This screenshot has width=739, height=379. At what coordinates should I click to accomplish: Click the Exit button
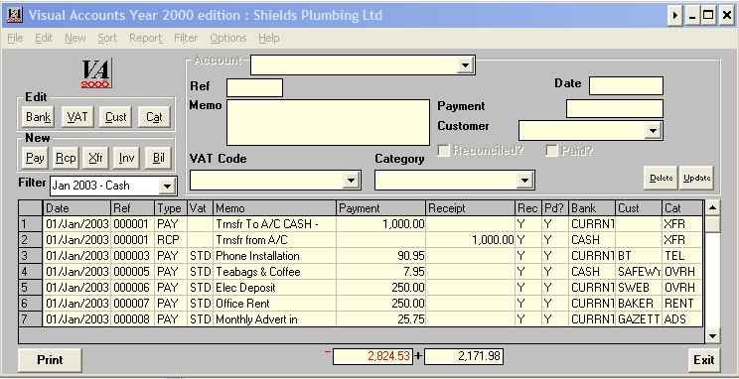[x=703, y=360]
